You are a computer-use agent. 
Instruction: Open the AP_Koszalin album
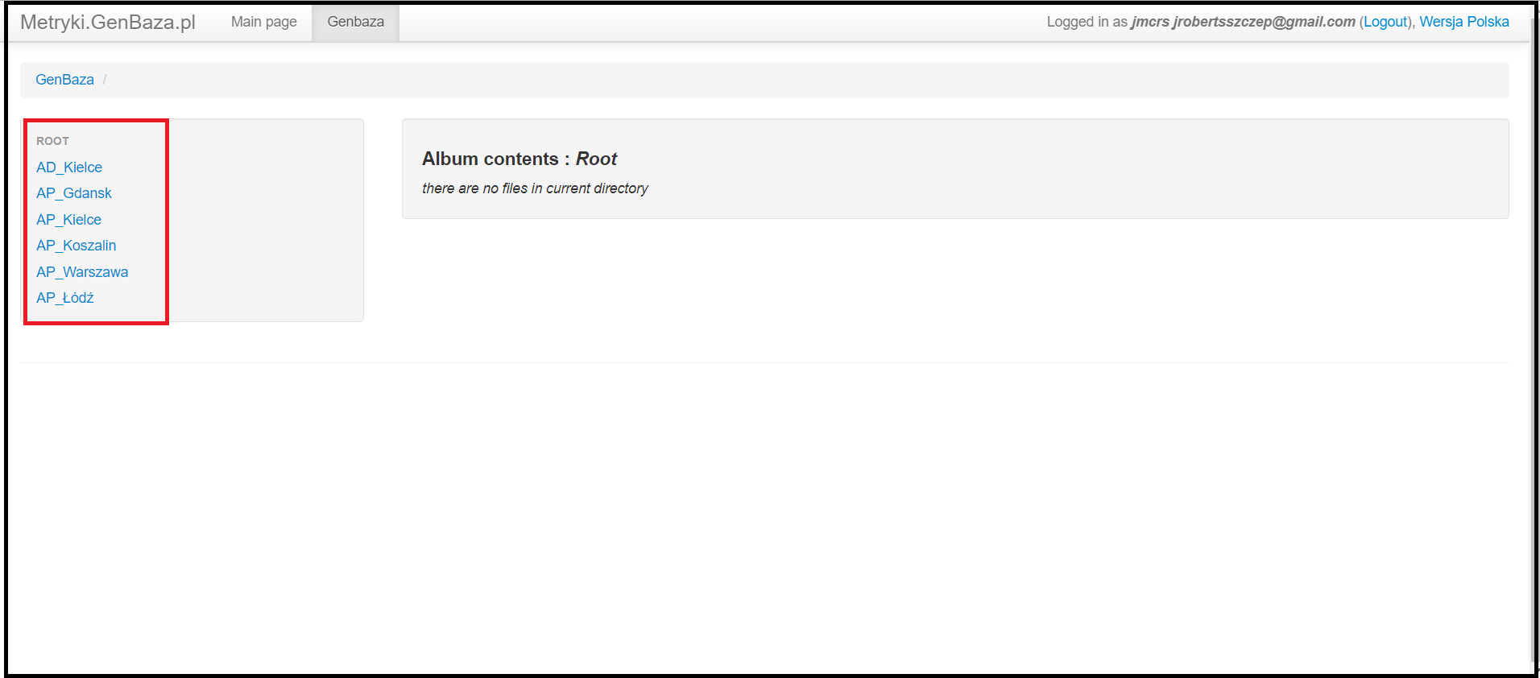click(x=76, y=246)
